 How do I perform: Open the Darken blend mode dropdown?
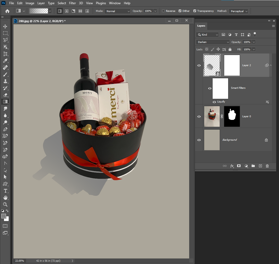(212, 42)
